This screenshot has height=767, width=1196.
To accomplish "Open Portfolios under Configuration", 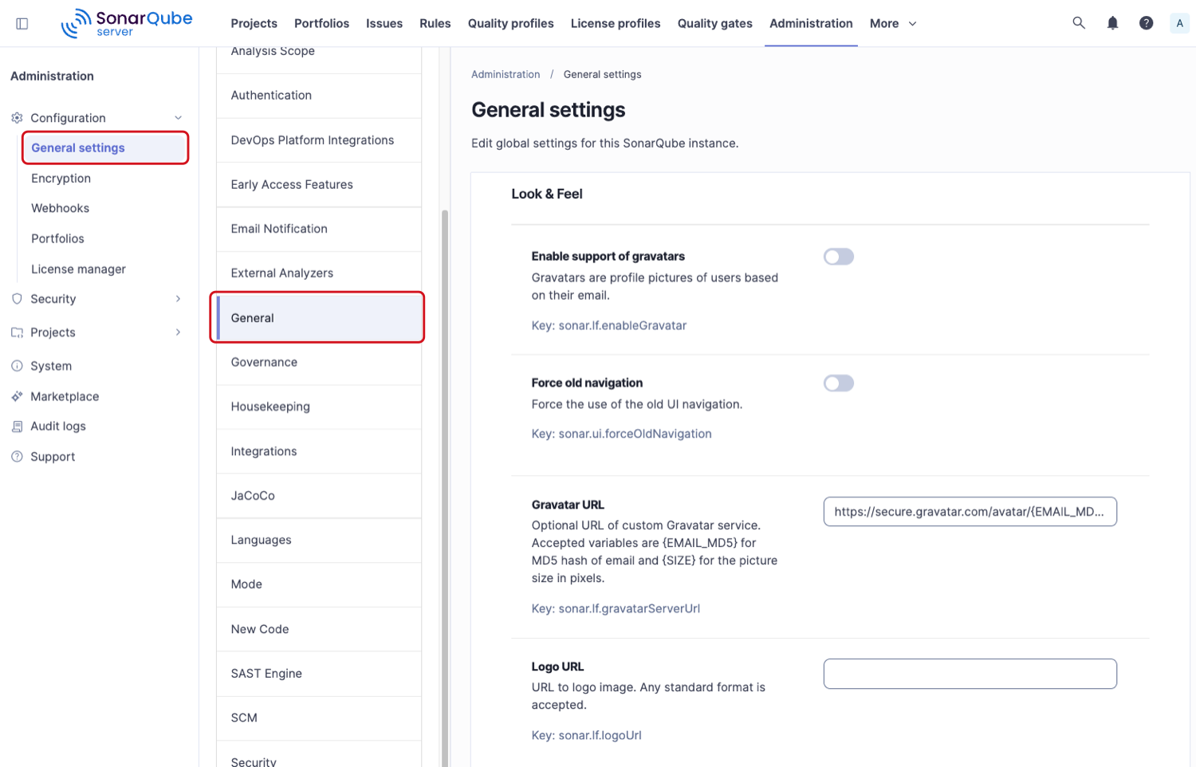I will point(57,239).
